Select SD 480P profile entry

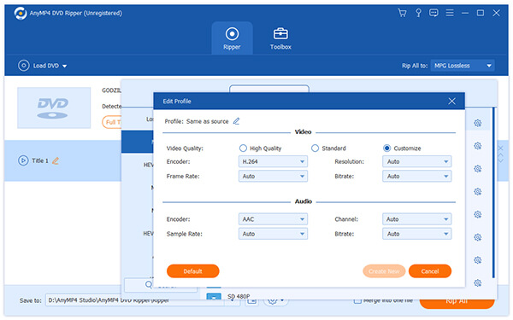pos(239,296)
